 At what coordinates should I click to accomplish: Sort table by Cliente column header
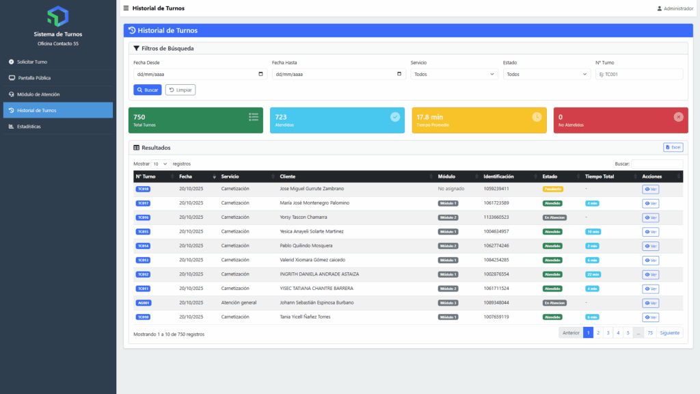point(287,176)
